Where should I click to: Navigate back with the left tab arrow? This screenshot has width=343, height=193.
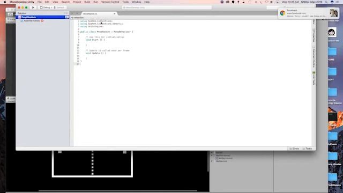coord(72,13)
